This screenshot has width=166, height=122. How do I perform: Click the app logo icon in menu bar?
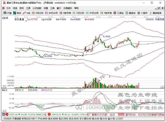4,8
